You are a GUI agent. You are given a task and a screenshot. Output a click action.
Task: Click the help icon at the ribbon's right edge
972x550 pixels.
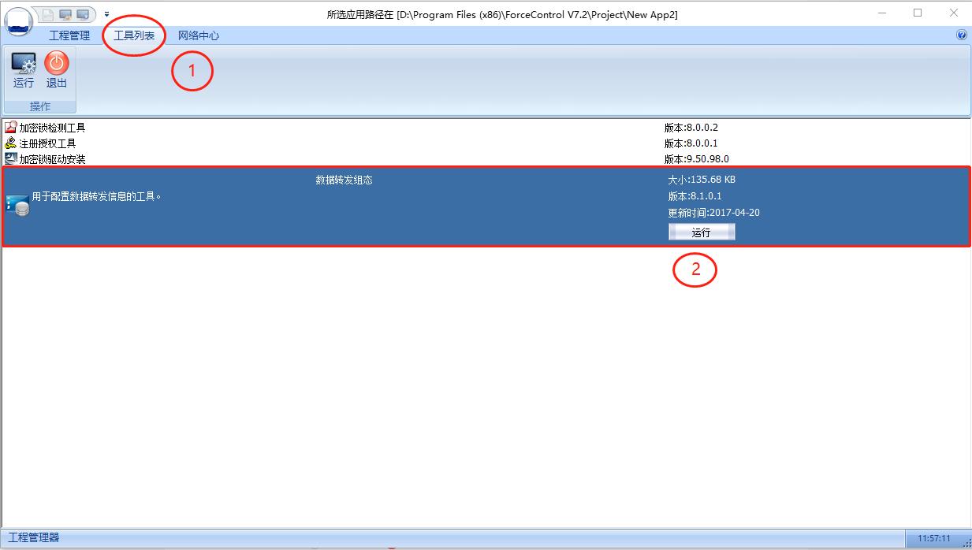click(961, 35)
